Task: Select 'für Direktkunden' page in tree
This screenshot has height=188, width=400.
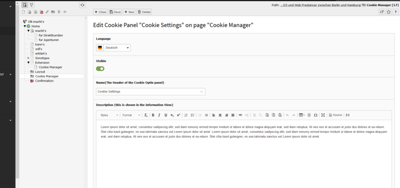Action: [x=51, y=35]
